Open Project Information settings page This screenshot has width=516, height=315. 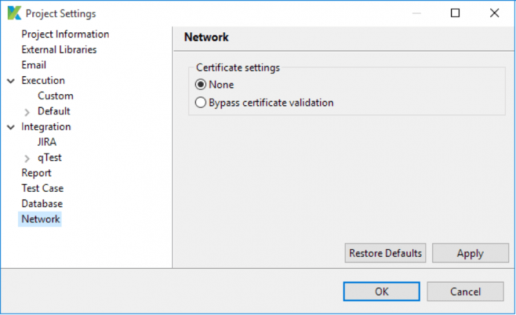click(x=65, y=34)
